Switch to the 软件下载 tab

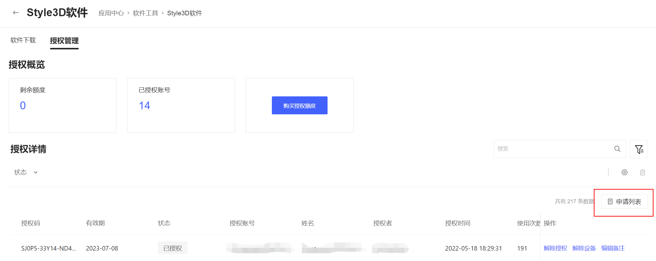tap(23, 40)
